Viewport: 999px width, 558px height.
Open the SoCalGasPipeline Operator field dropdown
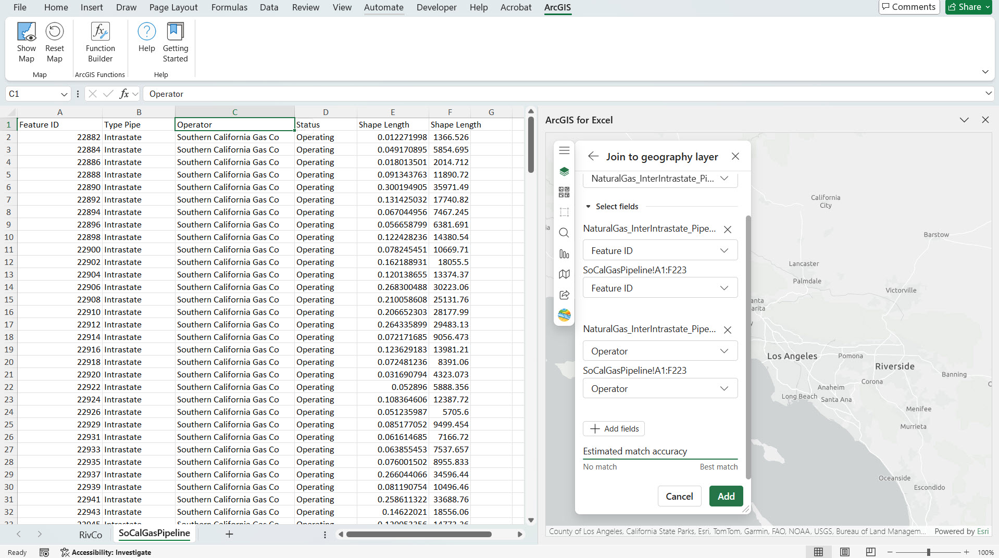point(660,389)
